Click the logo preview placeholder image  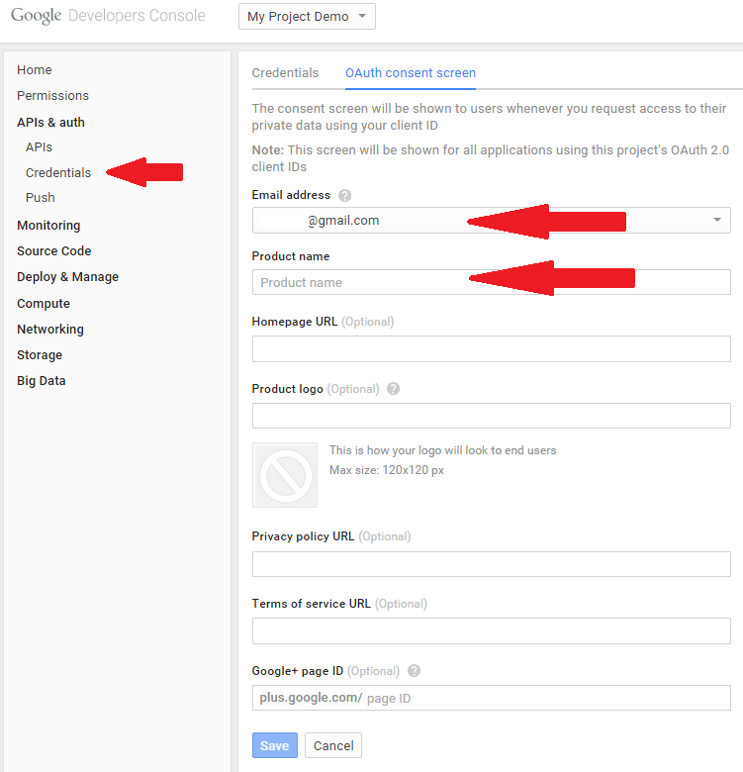click(x=285, y=475)
